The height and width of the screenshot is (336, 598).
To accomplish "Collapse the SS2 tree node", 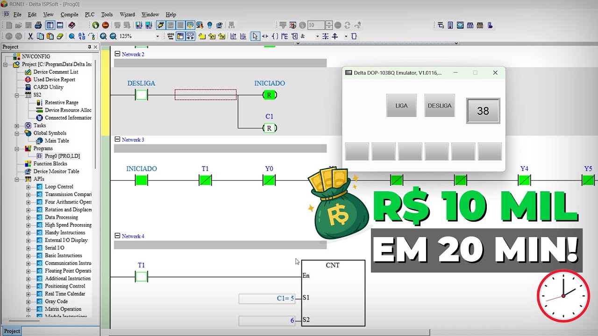I will pos(17,95).
